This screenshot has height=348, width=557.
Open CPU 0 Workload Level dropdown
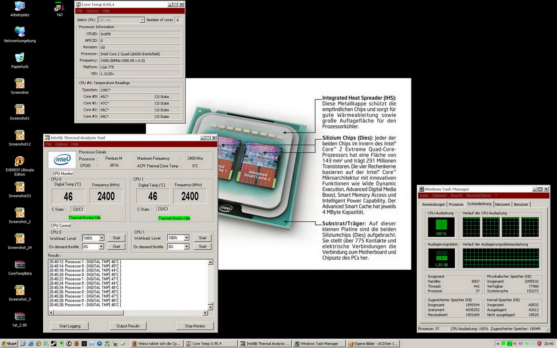click(101, 238)
